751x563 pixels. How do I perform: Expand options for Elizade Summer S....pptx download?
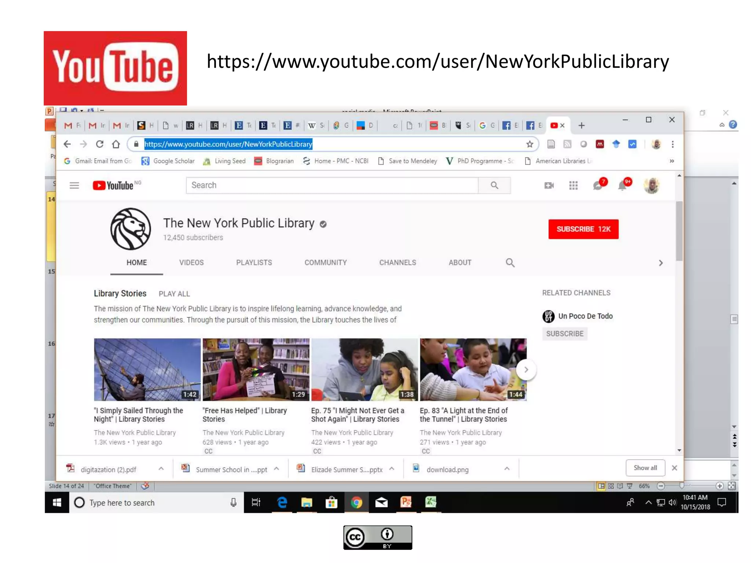pos(392,468)
